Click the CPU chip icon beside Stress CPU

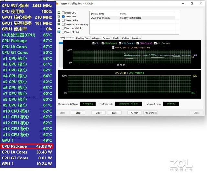point(59,13)
